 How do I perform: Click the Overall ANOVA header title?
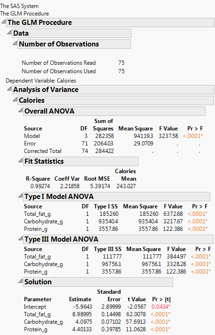[x=49, y=111]
